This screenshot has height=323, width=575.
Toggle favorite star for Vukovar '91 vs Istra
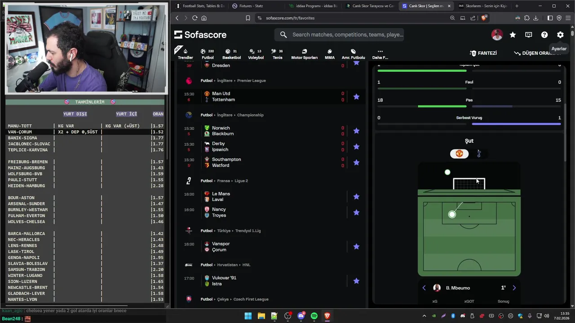click(356, 281)
